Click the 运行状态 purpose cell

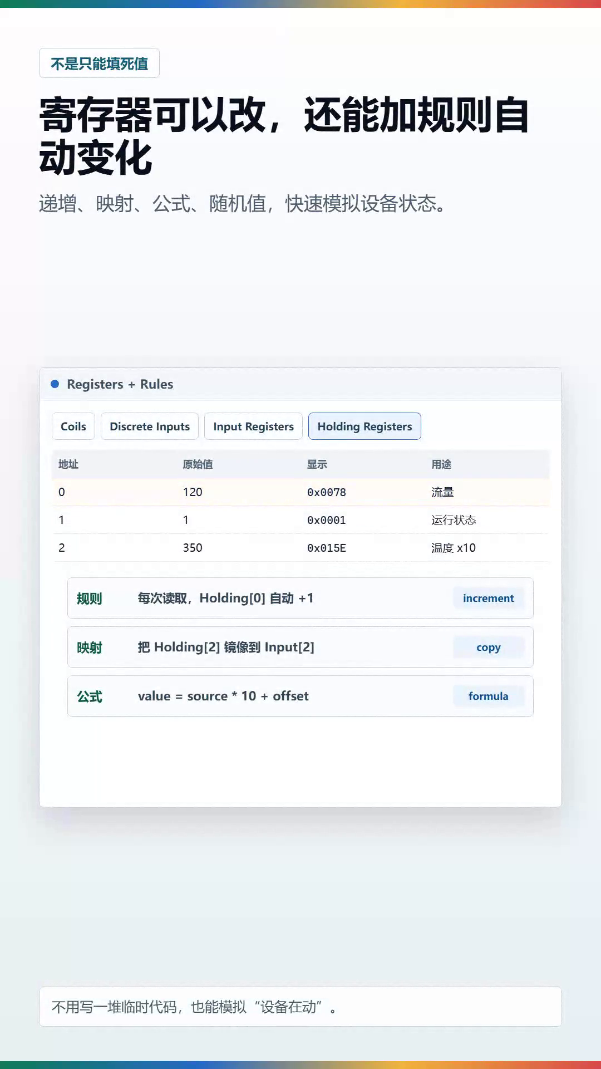454,520
